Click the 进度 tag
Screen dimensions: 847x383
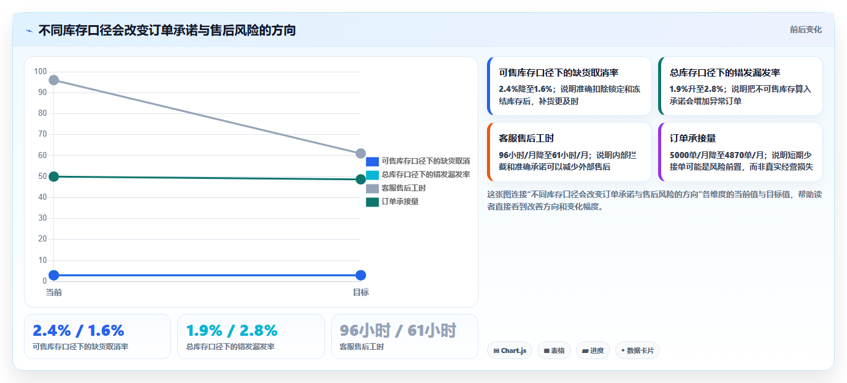(x=593, y=351)
